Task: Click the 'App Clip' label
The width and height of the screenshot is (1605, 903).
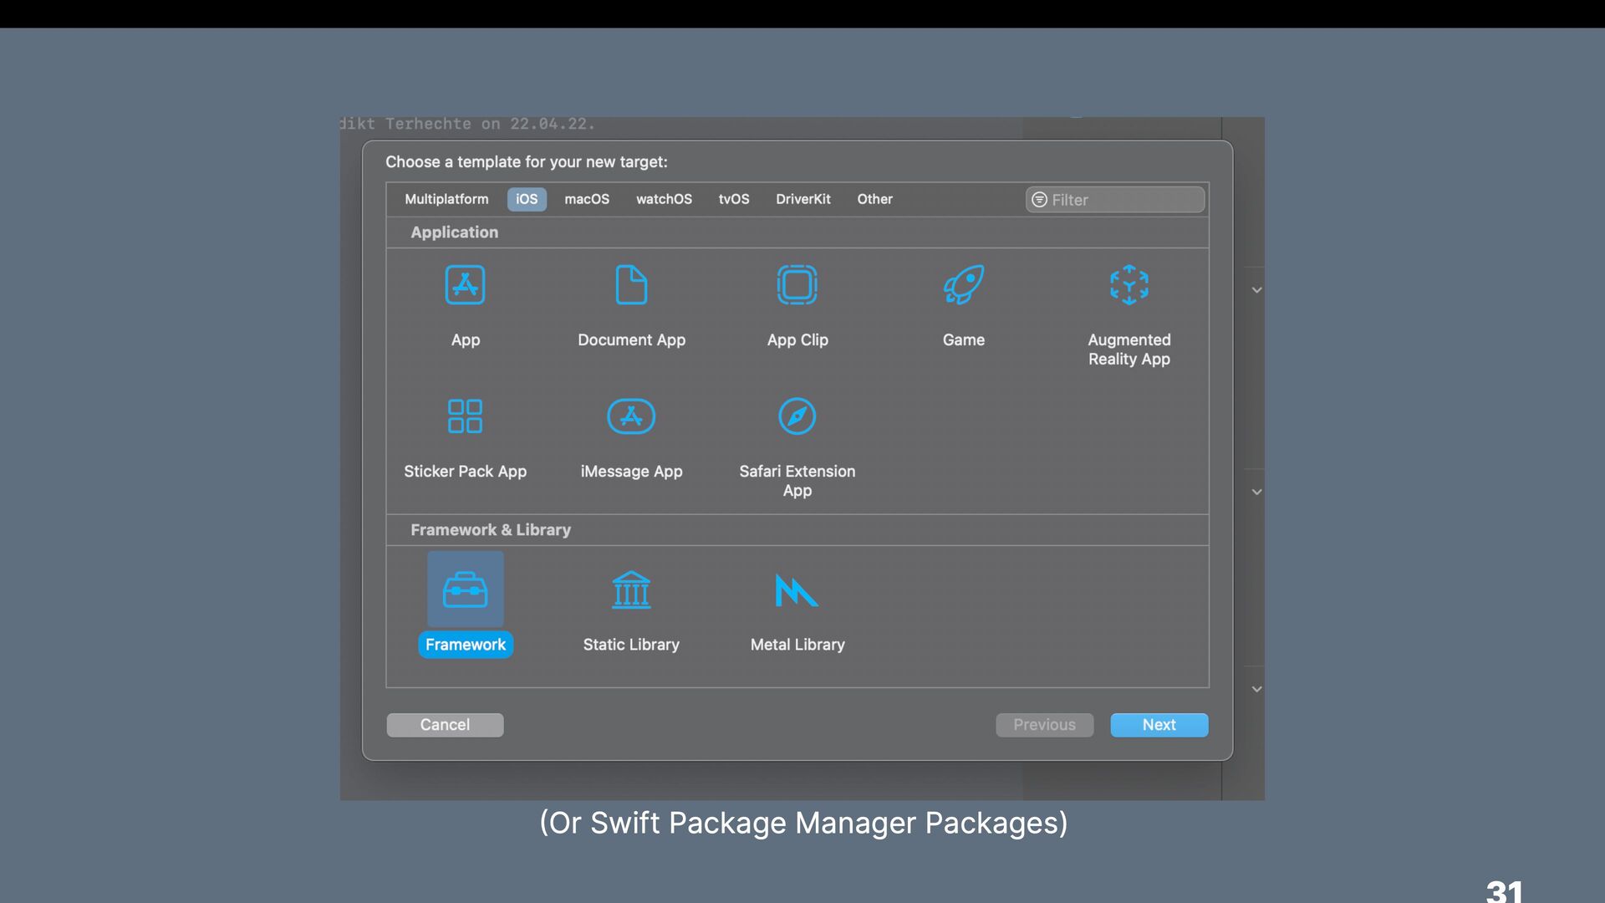Action: (x=797, y=340)
